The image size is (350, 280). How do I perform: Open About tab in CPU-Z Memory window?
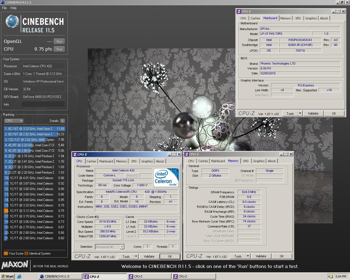point(272,161)
